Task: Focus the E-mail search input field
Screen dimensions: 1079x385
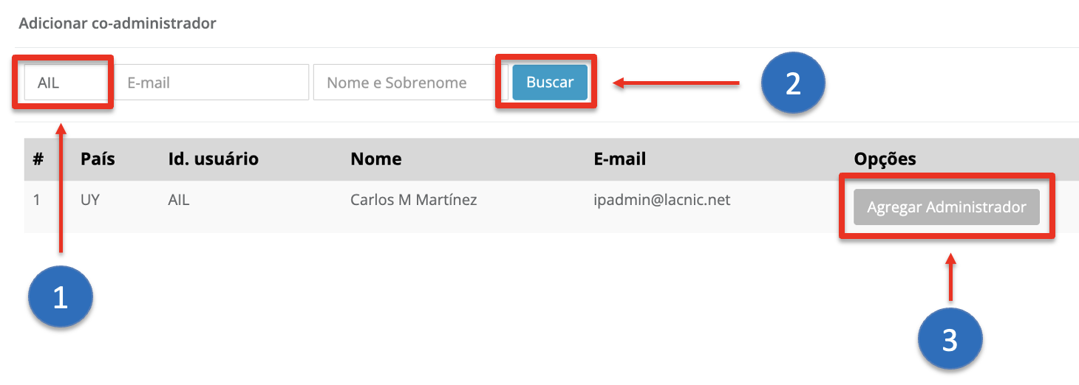Action: coord(211,83)
